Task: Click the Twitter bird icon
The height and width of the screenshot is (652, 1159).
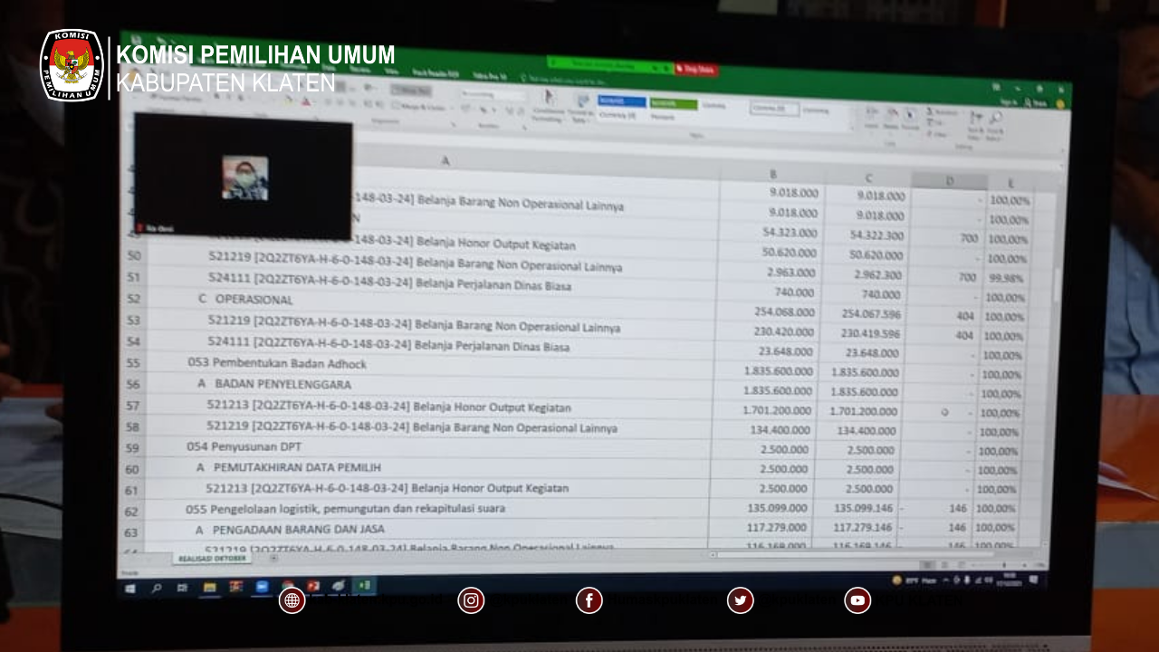Action: pos(741,600)
